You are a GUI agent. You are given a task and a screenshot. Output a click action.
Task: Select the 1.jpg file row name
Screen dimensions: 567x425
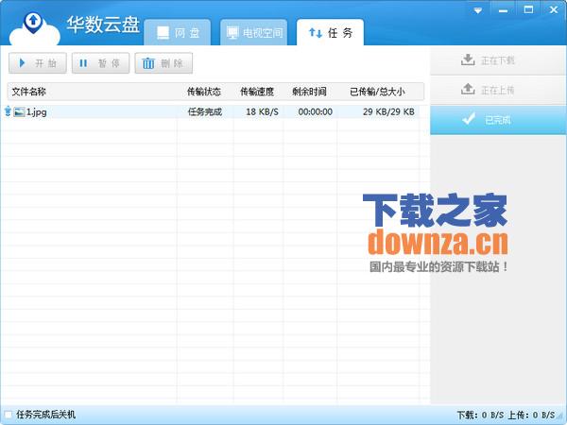pyautogui.click(x=37, y=112)
